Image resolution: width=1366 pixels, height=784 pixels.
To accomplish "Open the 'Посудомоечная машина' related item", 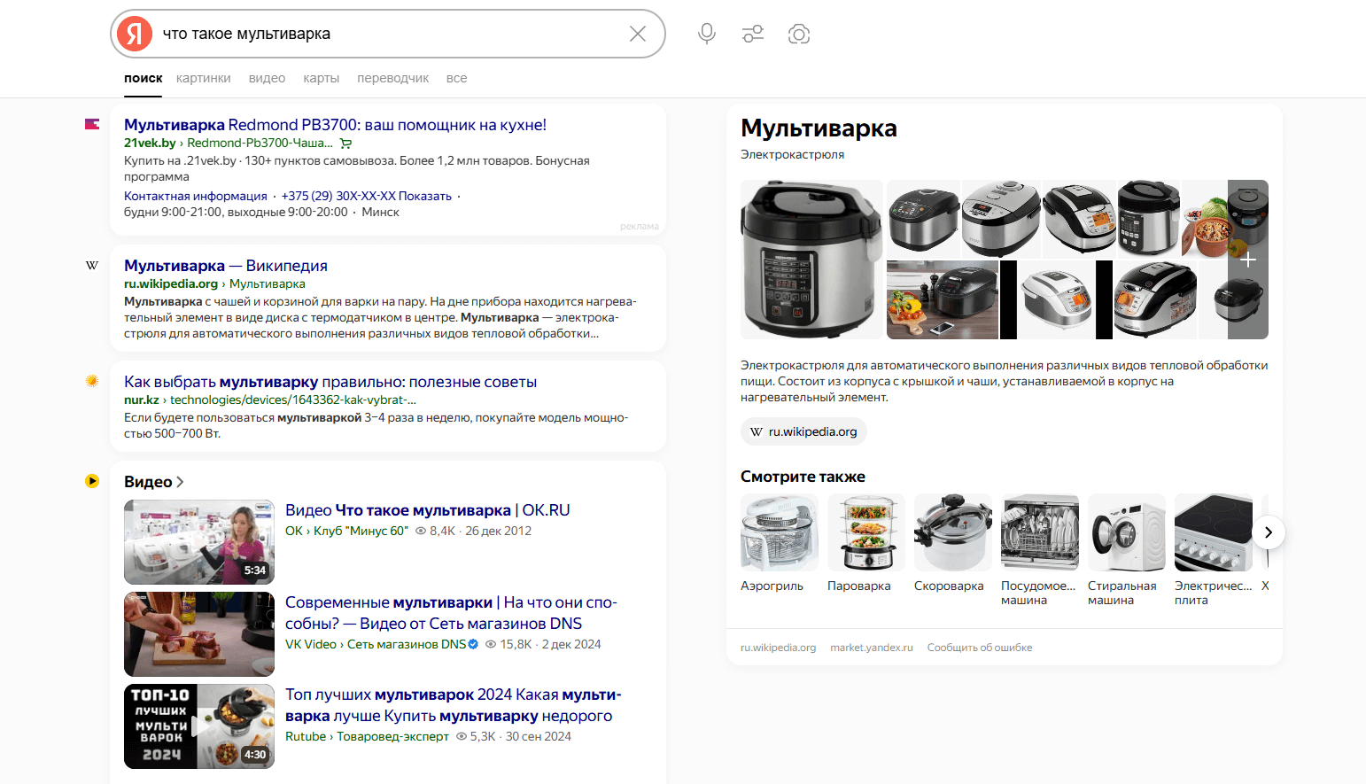I will coord(1039,549).
